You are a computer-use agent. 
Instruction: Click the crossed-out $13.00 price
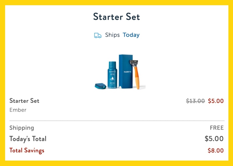tap(195, 101)
